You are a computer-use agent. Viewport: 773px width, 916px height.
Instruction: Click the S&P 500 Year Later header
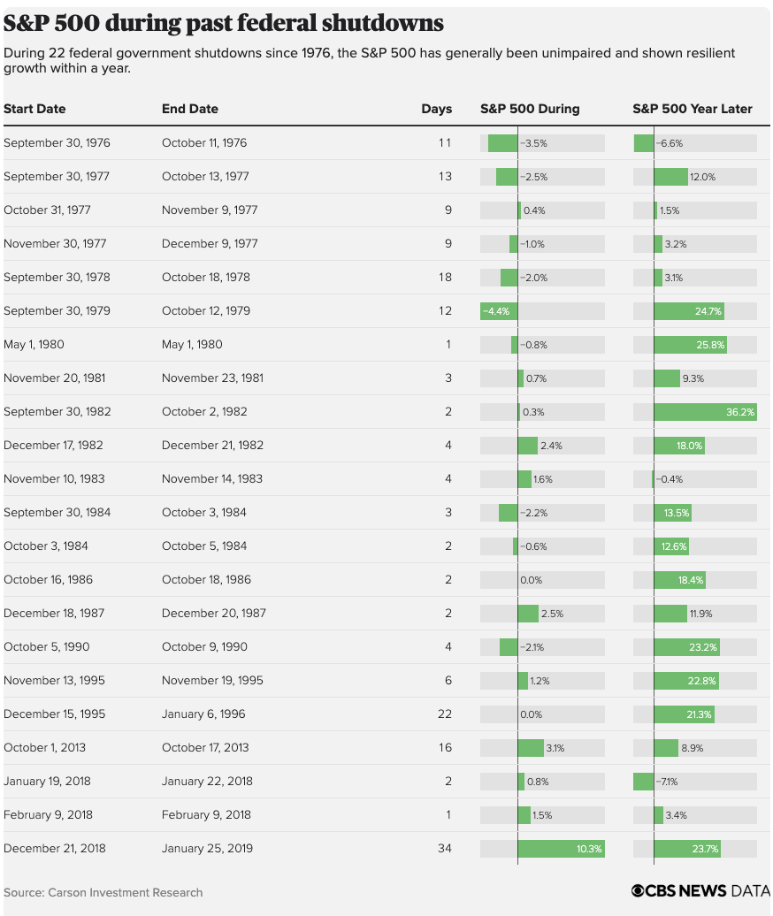tap(693, 109)
